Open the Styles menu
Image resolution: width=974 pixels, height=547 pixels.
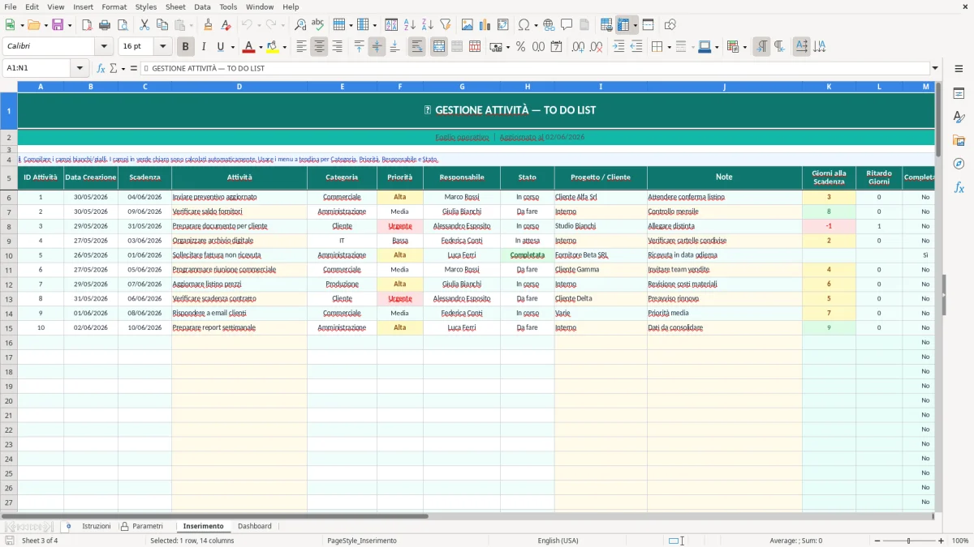(x=146, y=6)
